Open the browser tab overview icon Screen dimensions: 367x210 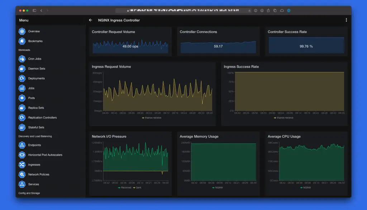[275, 10]
